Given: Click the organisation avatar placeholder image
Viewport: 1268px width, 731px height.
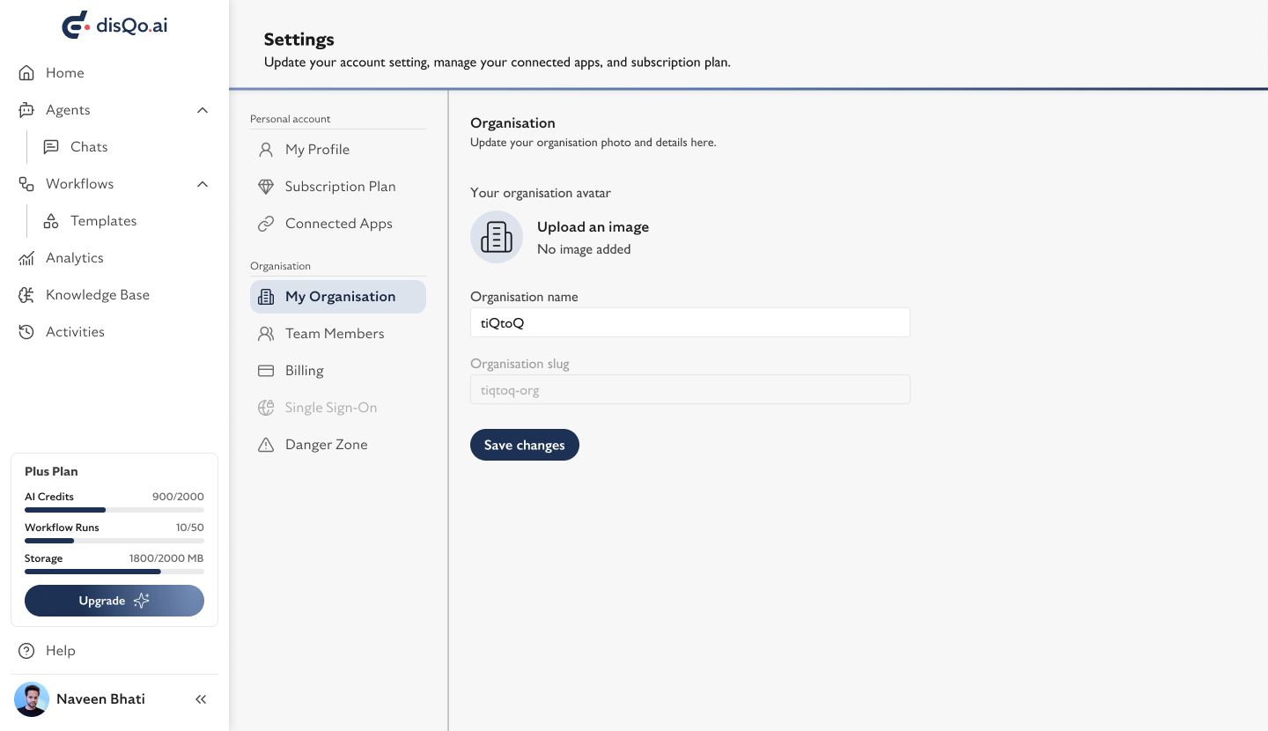Looking at the screenshot, I should coord(497,237).
